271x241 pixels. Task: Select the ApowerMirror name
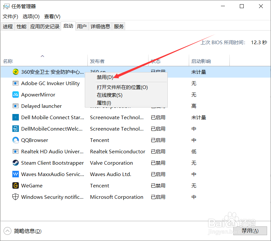(x=38, y=95)
